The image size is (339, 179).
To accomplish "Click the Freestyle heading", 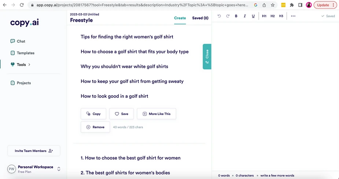I will [81, 20].
